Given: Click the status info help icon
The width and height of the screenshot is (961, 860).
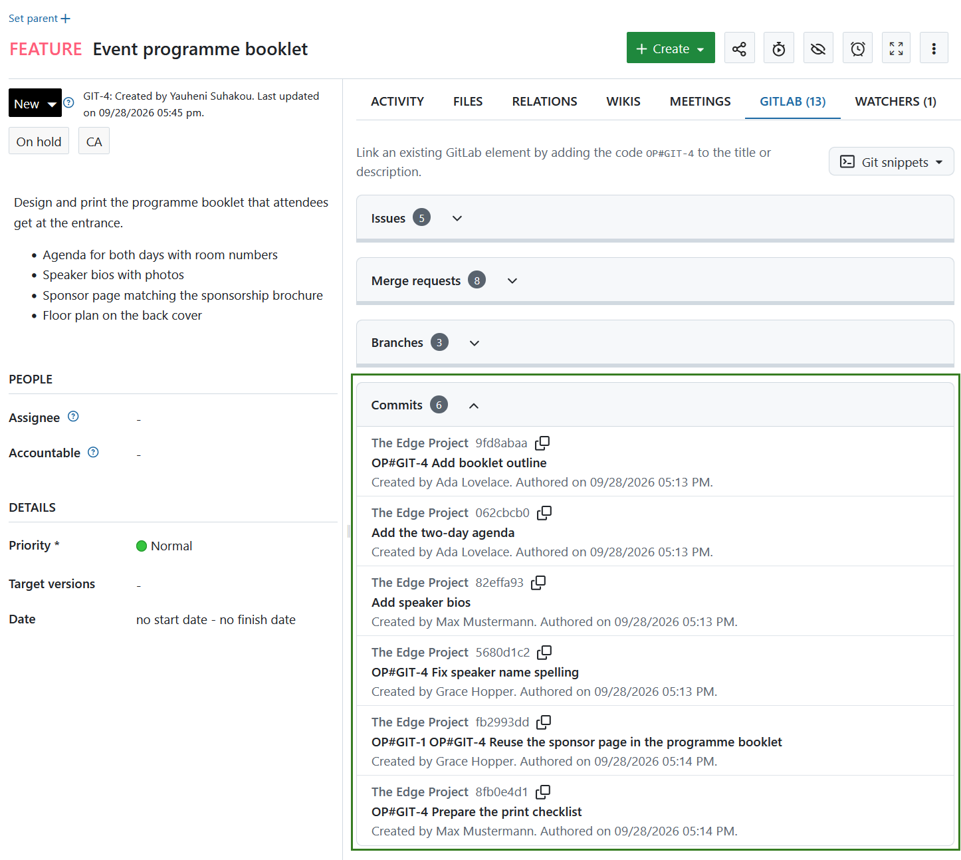Looking at the screenshot, I should tap(68, 103).
